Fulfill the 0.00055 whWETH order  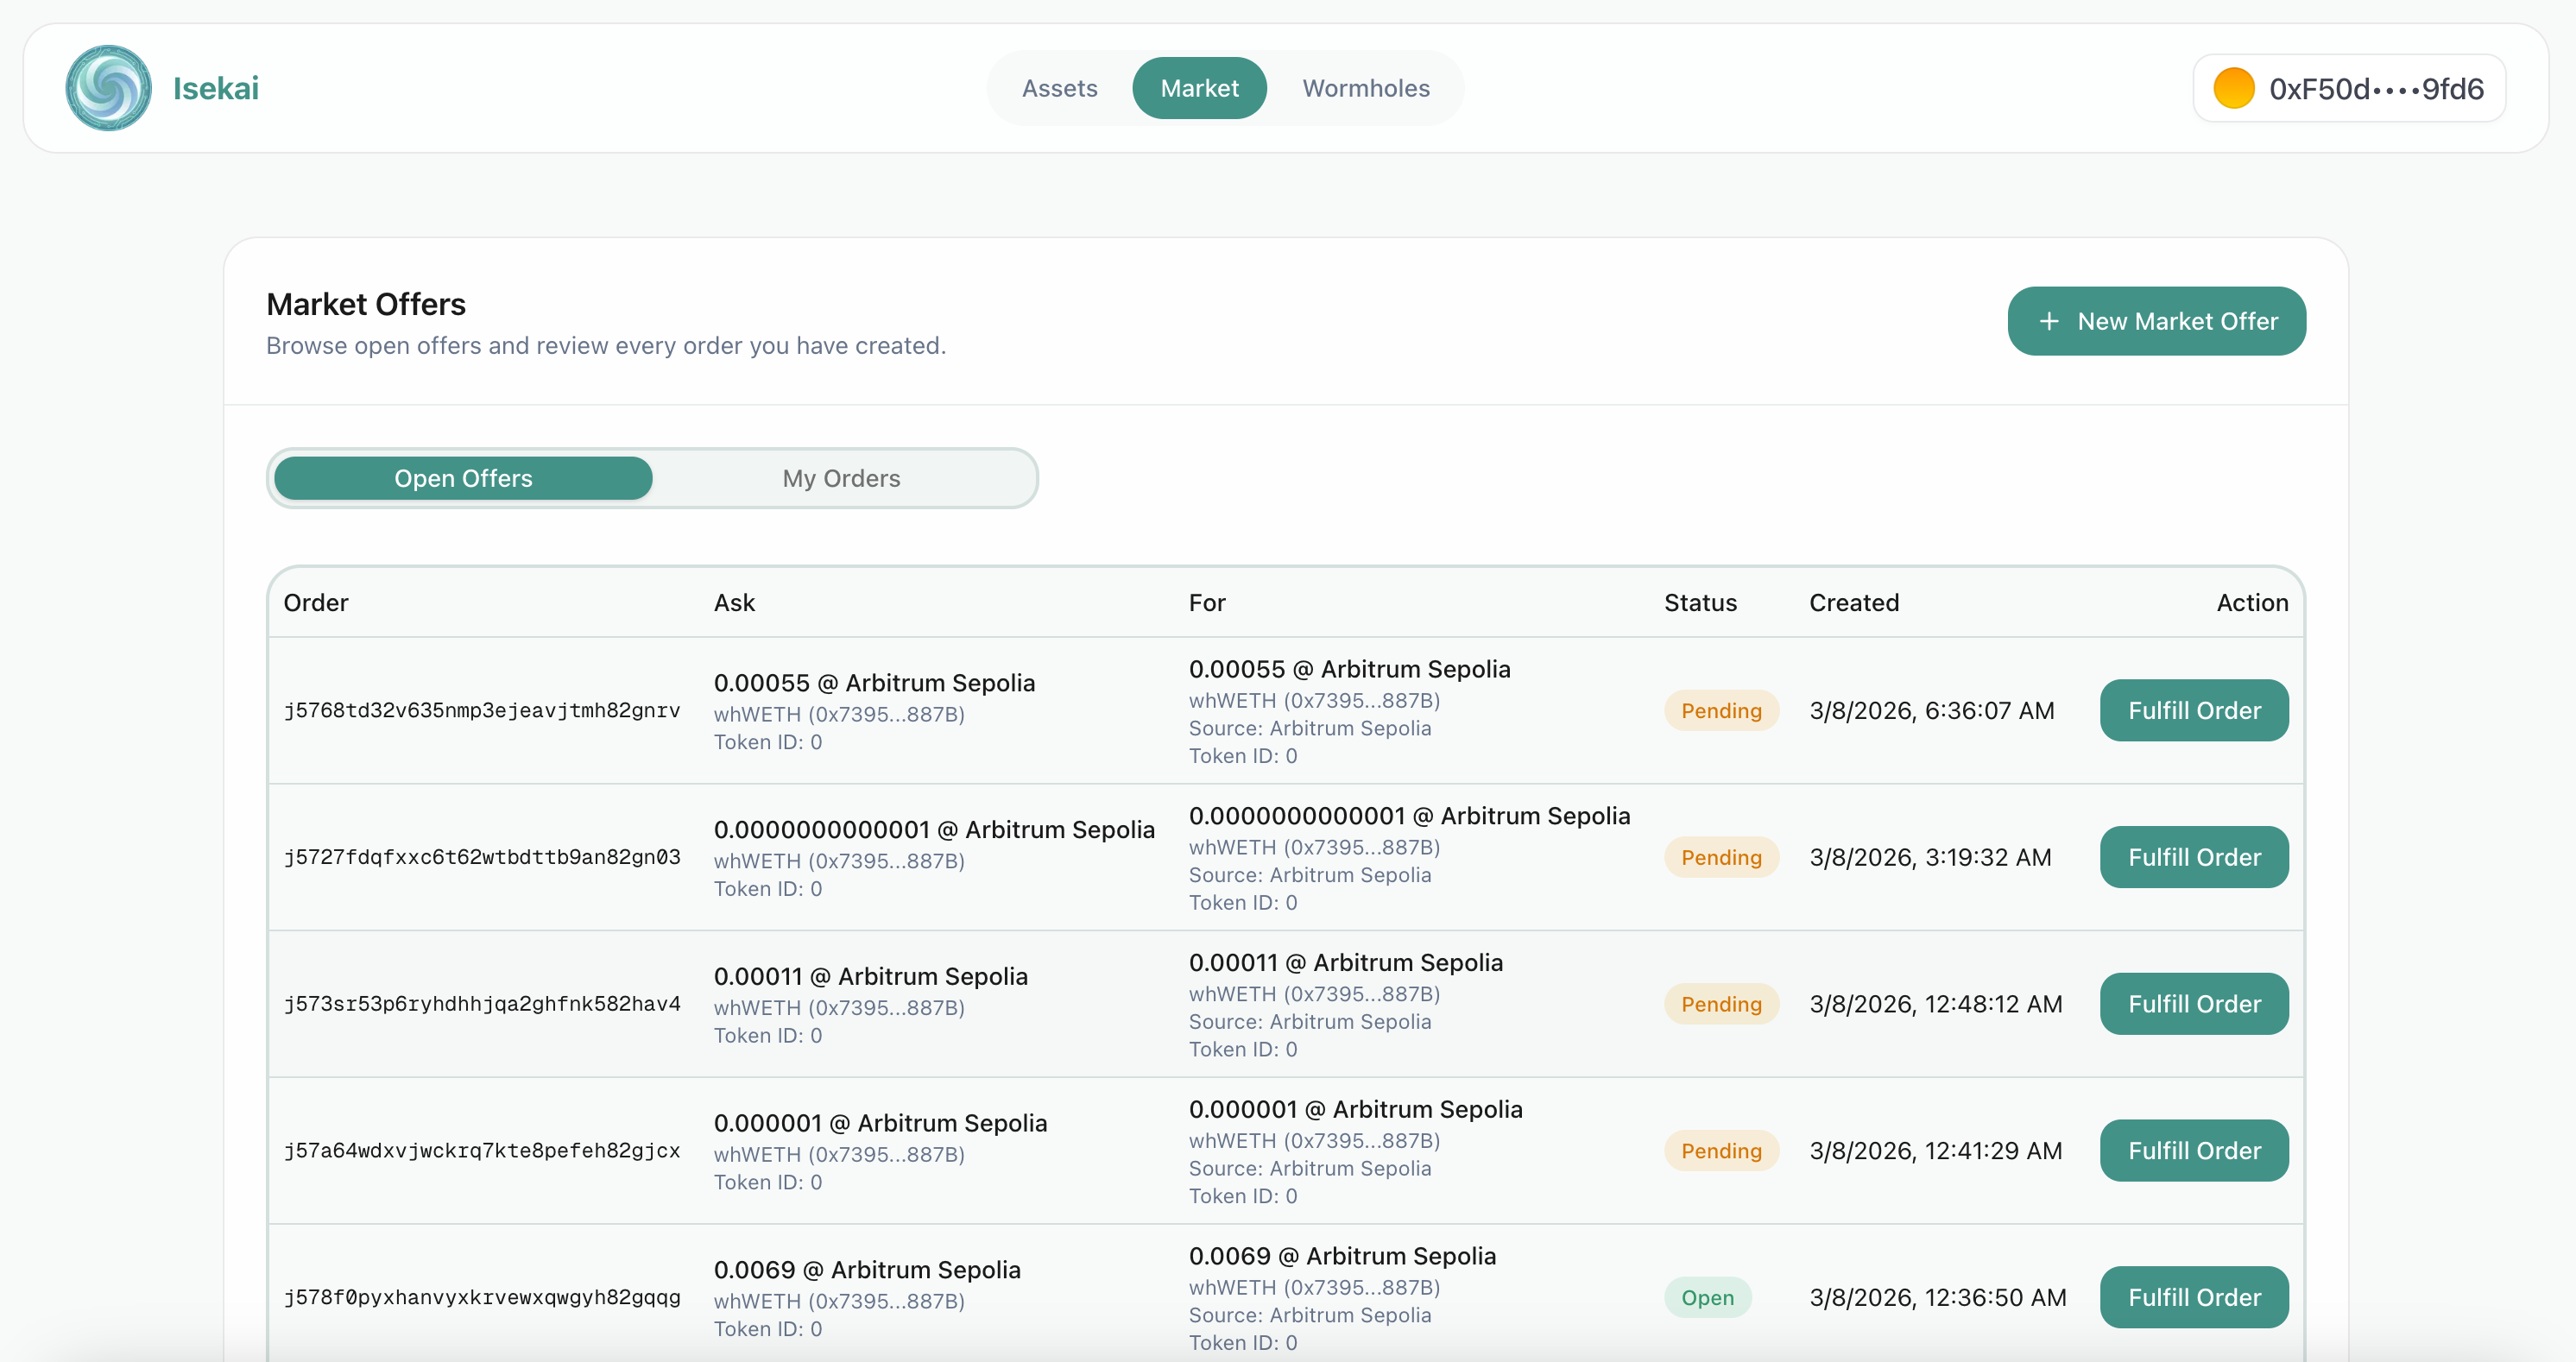(x=2193, y=710)
